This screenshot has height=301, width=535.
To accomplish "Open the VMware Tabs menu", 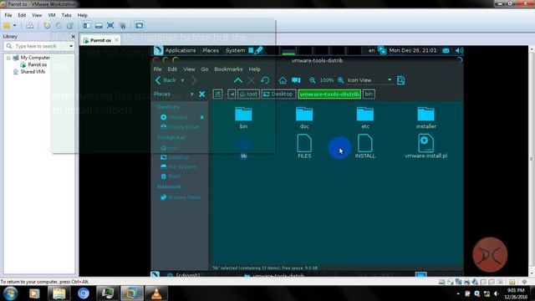I will (66, 15).
